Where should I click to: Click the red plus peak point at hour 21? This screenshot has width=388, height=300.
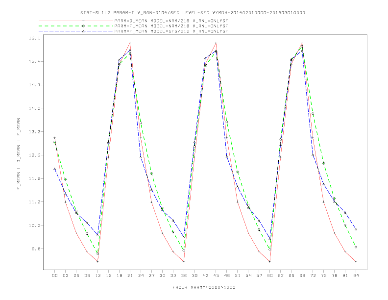(x=130, y=43)
